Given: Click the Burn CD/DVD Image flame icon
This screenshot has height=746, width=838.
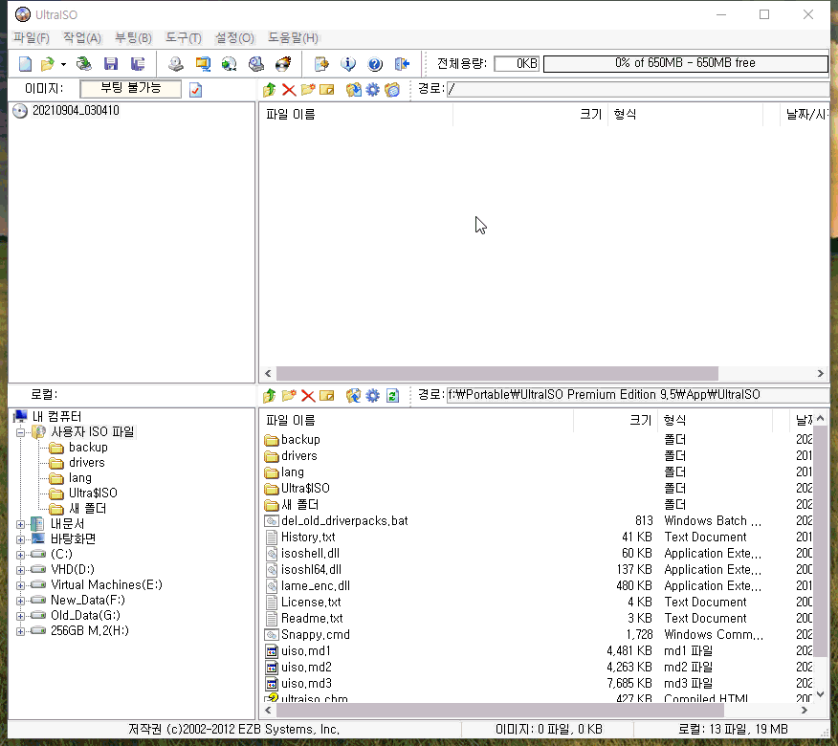Looking at the screenshot, I should pos(283,64).
